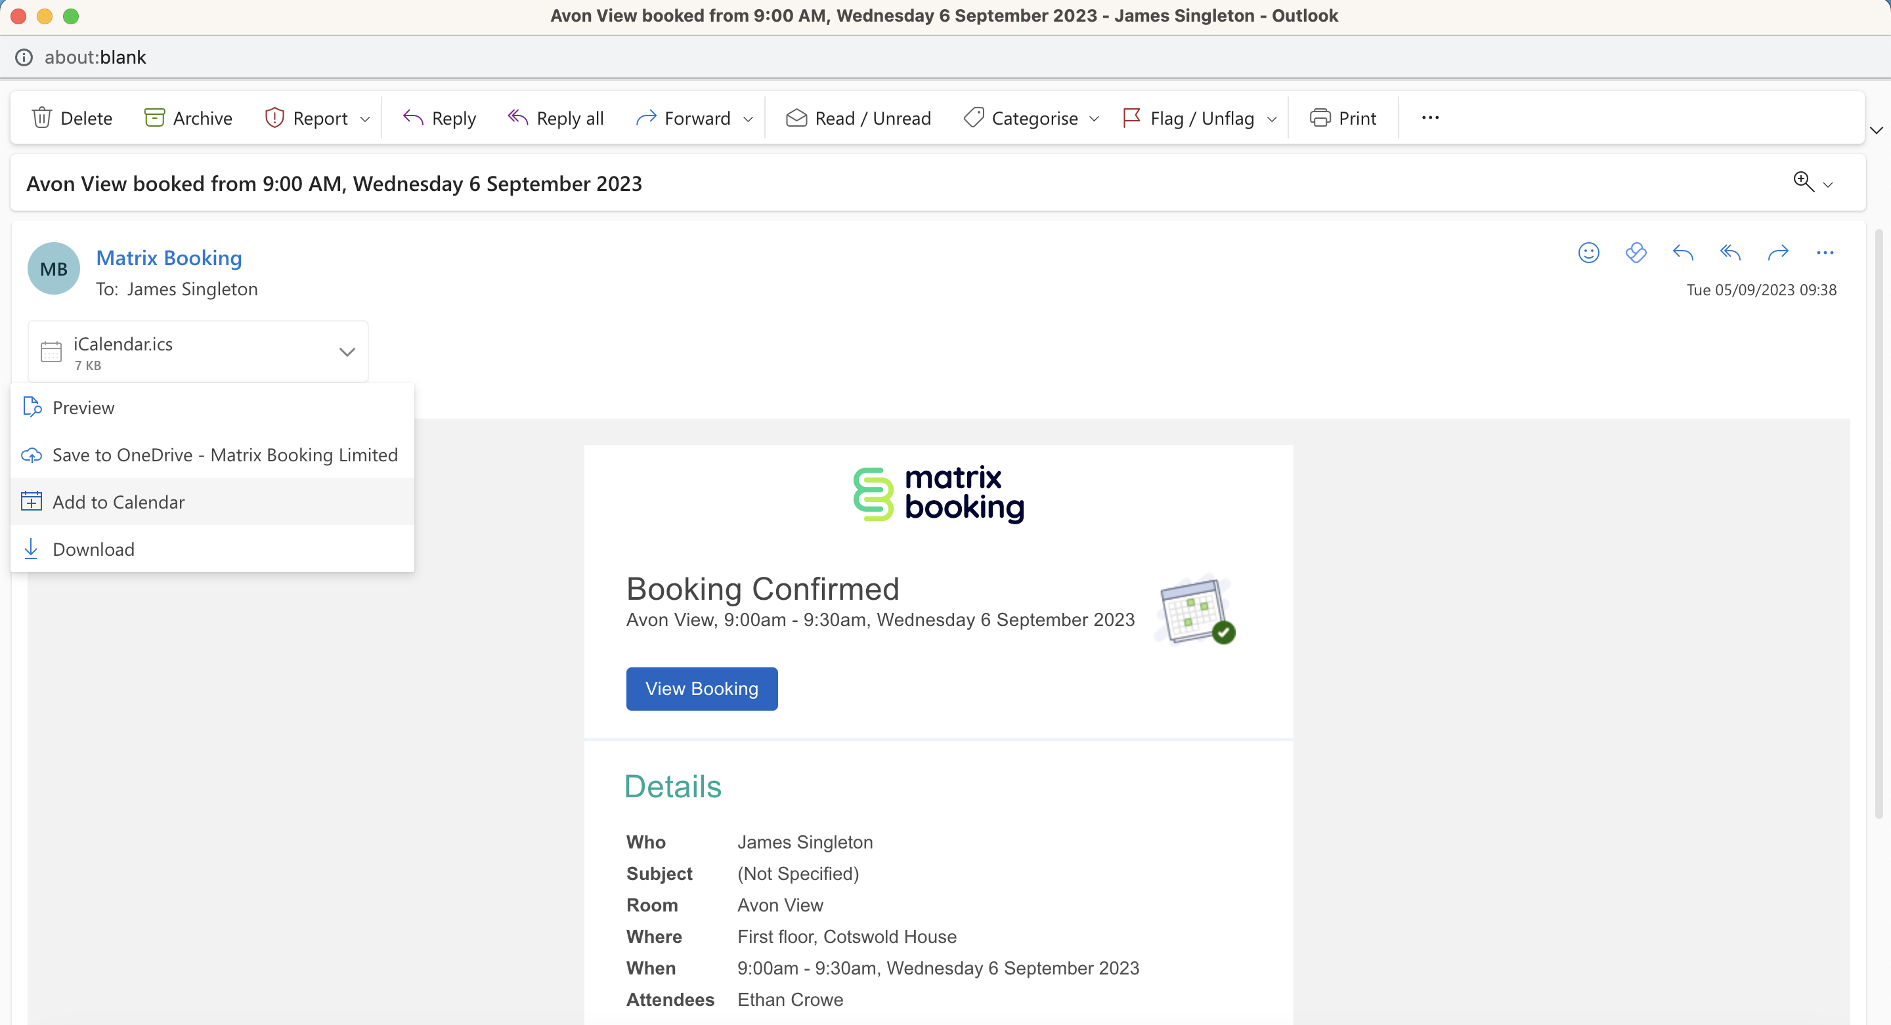Click the emoji reaction smiley icon

click(1588, 253)
